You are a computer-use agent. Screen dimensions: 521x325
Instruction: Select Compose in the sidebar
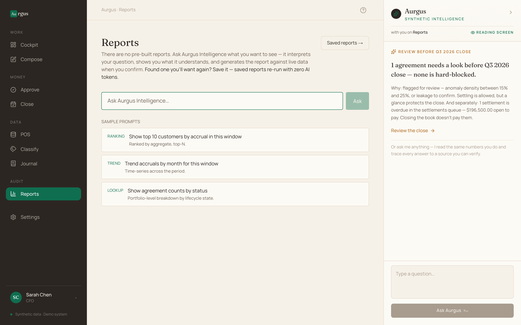point(43,59)
